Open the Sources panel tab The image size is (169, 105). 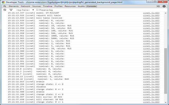click(x=36, y=6)
